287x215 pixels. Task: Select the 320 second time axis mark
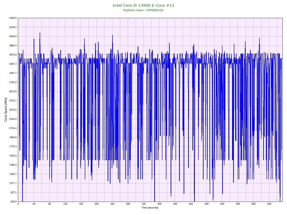143,204
